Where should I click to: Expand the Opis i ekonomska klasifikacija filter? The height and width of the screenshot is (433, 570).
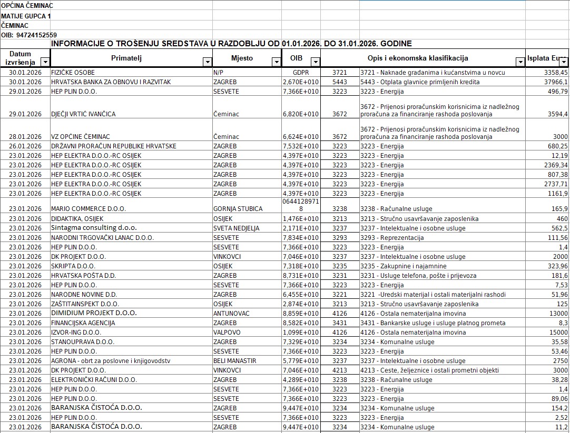point(520,62)
